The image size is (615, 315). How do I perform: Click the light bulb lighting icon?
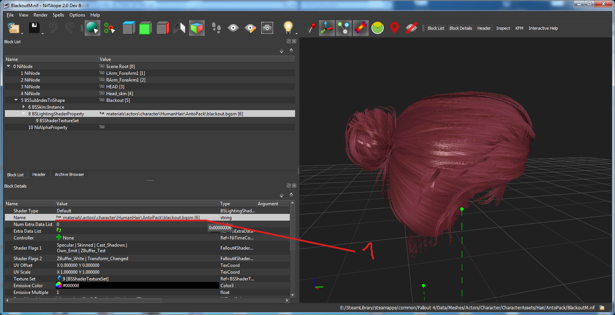[288, 28]
